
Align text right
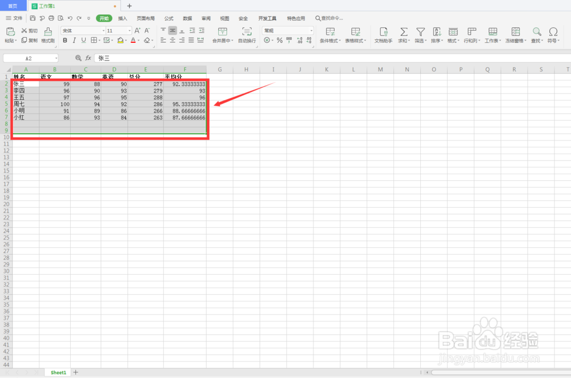(x=182, y=40)
